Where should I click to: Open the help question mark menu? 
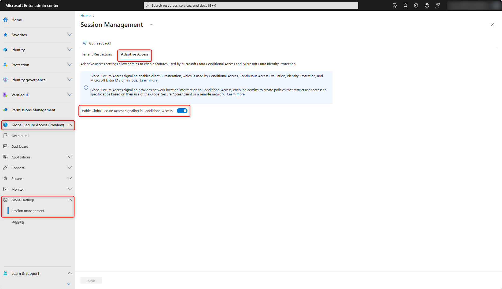pos(427,5)
